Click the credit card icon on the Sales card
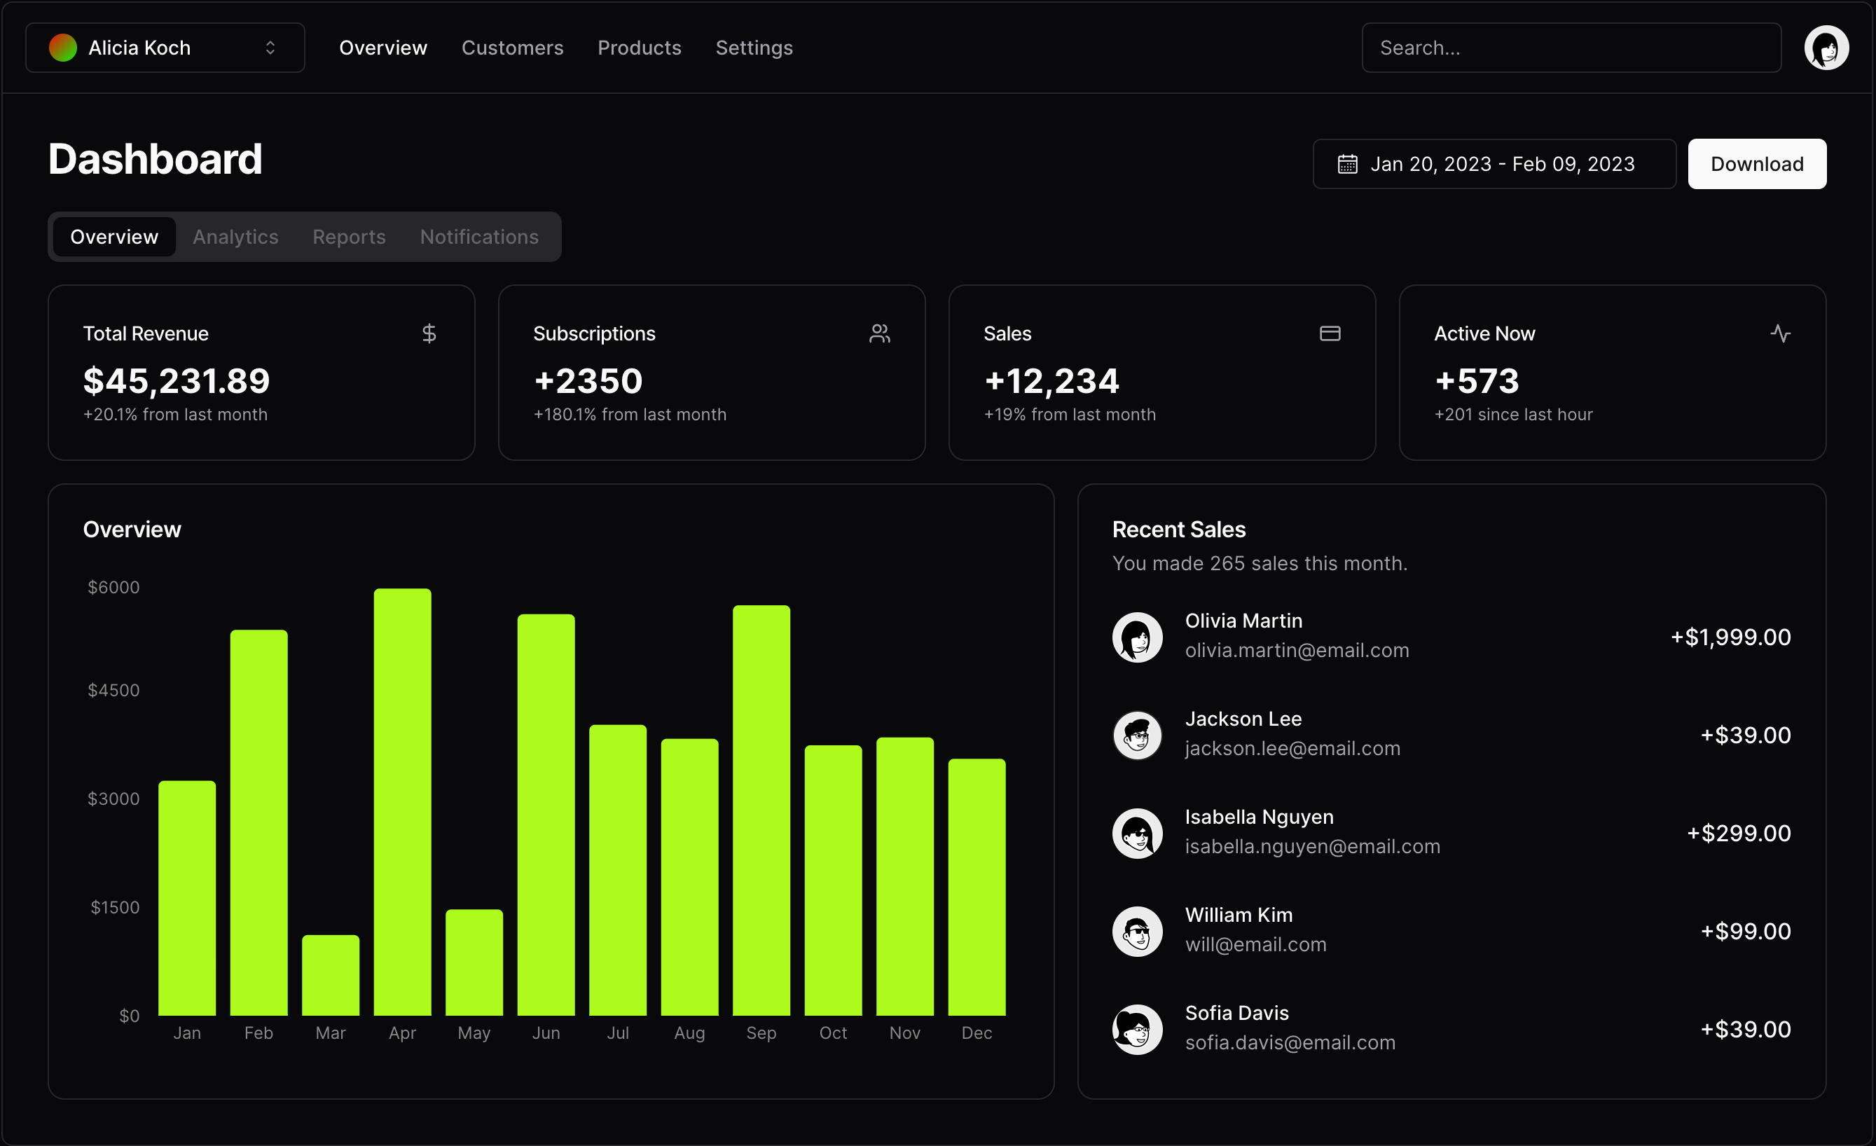 click(1330, 333)
